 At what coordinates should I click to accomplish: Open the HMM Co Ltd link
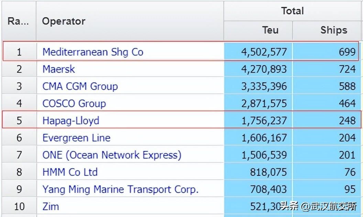click(70, 172)
